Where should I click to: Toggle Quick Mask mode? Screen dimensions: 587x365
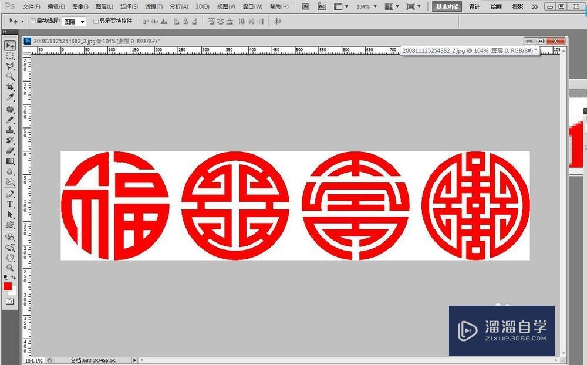point(10,302)
